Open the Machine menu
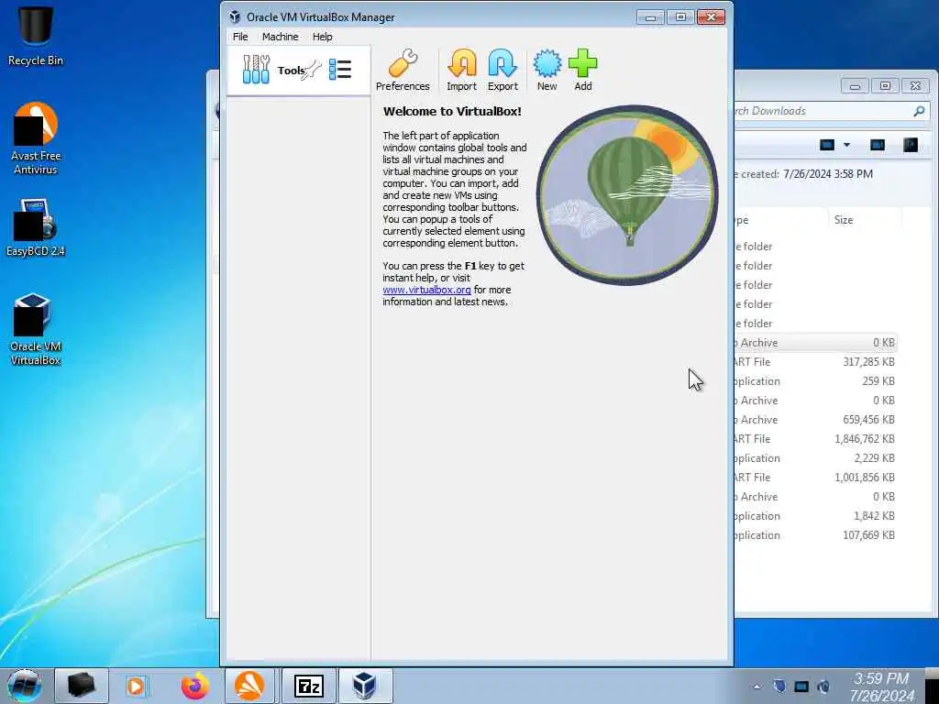Viewport: 939px width, 704px height. (x=280, y=37)
